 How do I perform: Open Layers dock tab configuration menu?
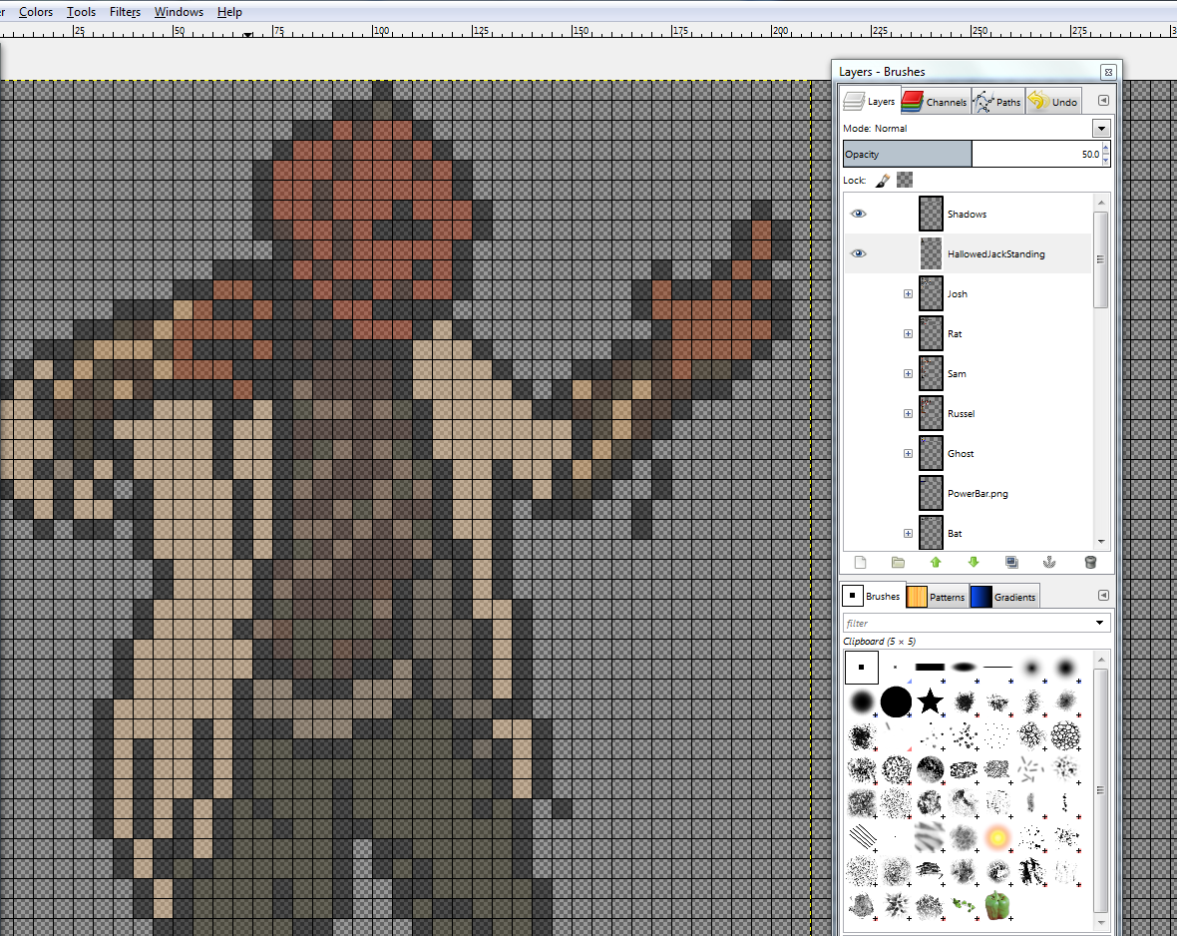point(1102,101)
